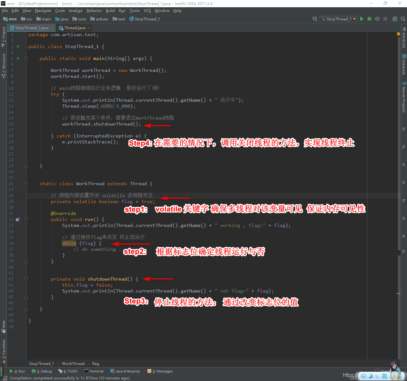Open Search Everywhere magnifier icon

(x=403, y=19)
